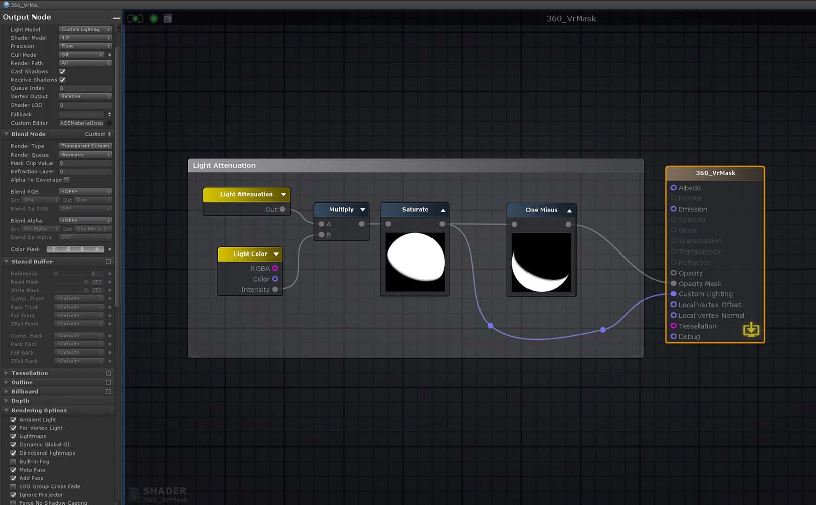Click the One Minus preview thumbnail
This screenshot has height=505, width=816.
pyautogui.click(x=541, y=263)
